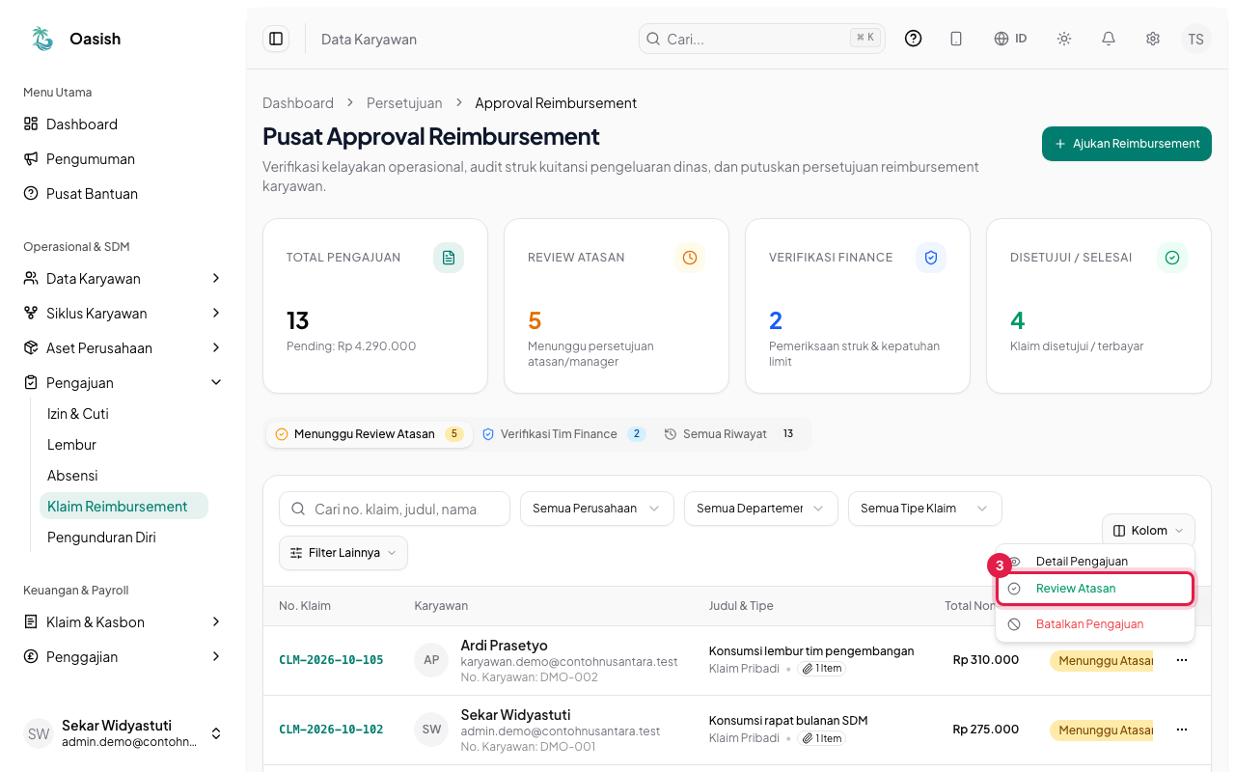
Task: Collapse the Pengajuan sidebar menu
Action: [123, 383]
